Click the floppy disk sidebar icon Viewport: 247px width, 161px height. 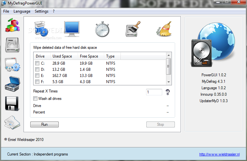[12, 104]
